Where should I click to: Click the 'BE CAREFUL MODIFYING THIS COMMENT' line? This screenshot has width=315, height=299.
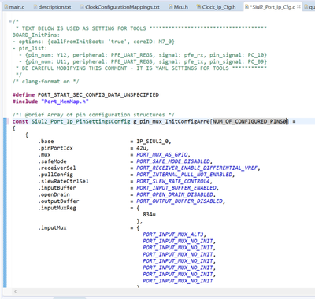coord(141,68)
